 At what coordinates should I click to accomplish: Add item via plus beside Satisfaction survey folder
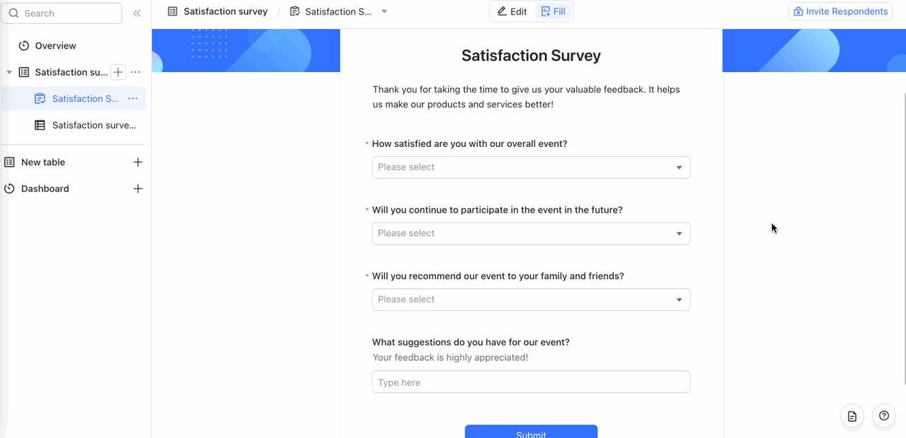(x=118, y=72)
